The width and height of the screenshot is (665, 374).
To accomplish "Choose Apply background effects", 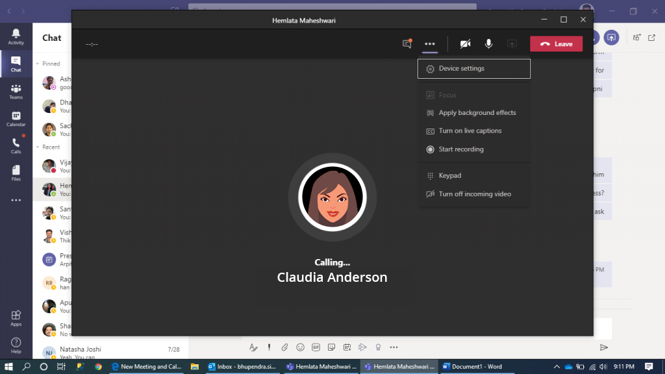I will (477, 113).
